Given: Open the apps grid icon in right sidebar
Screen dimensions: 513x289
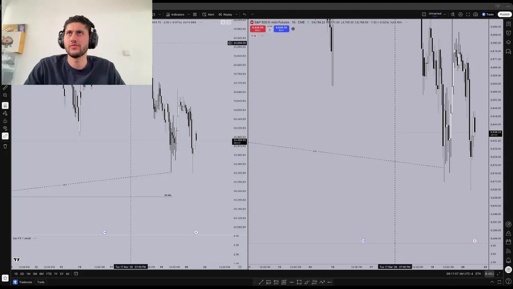Looking at the screenshot, I should point(508,270).
